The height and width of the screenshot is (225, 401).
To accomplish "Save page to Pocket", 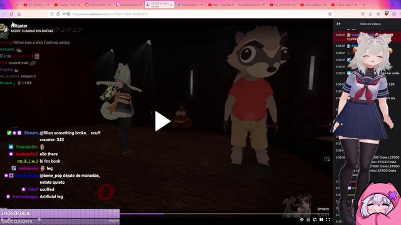I will click(363, 14).
